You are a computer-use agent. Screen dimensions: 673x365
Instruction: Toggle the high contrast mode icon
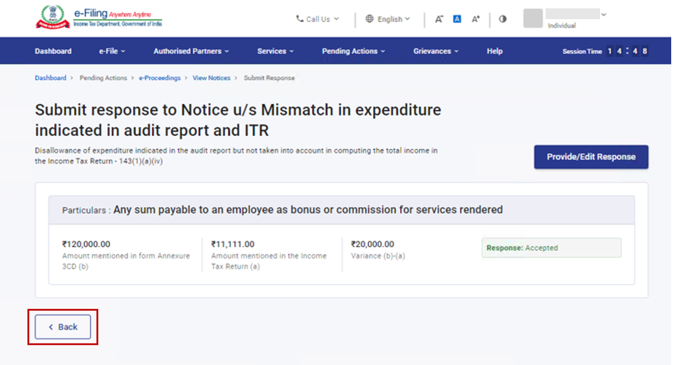click(x=503, y=19)
